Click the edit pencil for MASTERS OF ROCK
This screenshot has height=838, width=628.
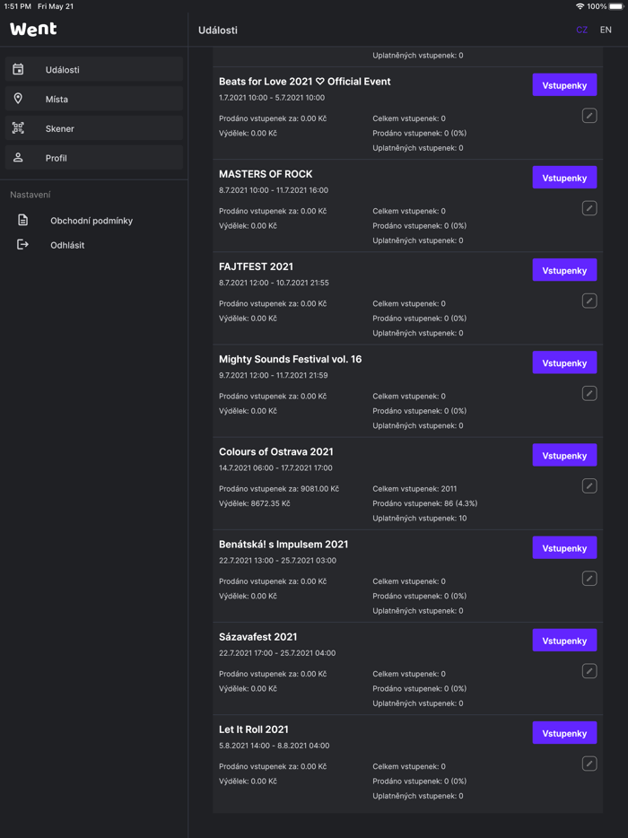[589, 208]
